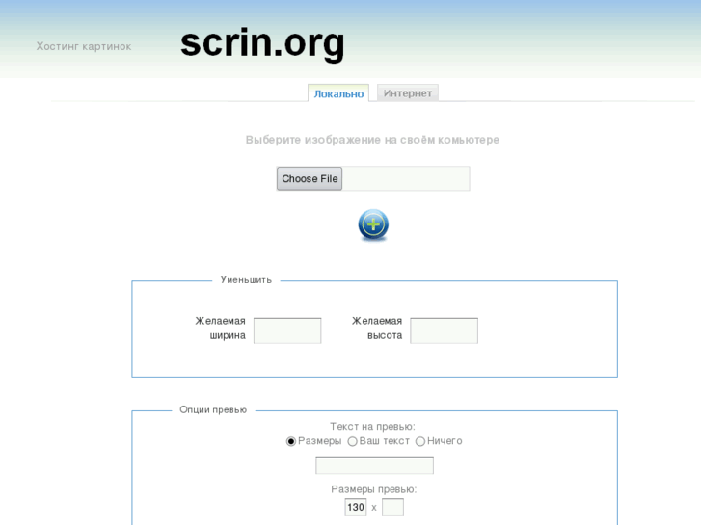The height and width of the screenshot is (525, 701).
Task: Click the Выберите изображение heading text
Action: pos(372,140)
